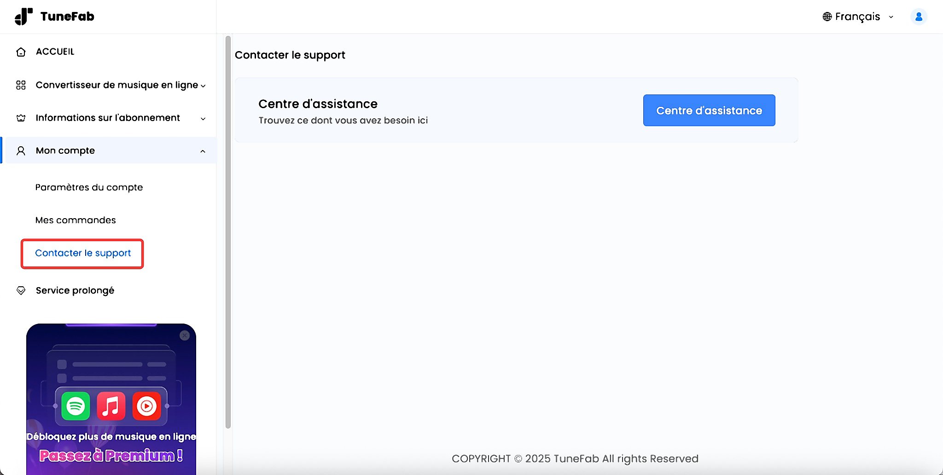Click the YouTube Music icon in the banner

[x=146, y=405]
